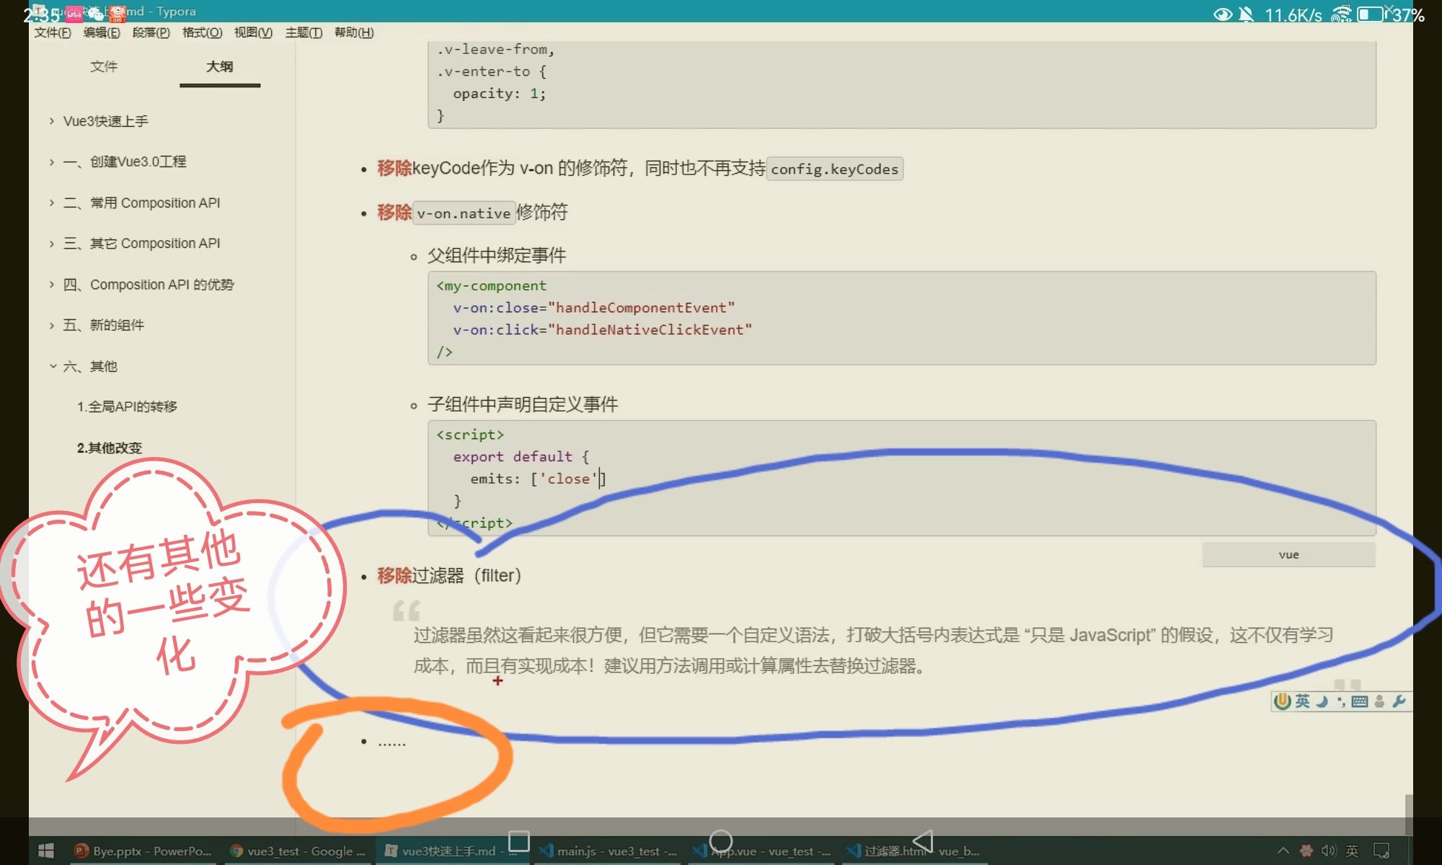
Task: Open the notification center icon
Action: (1381, 851)
